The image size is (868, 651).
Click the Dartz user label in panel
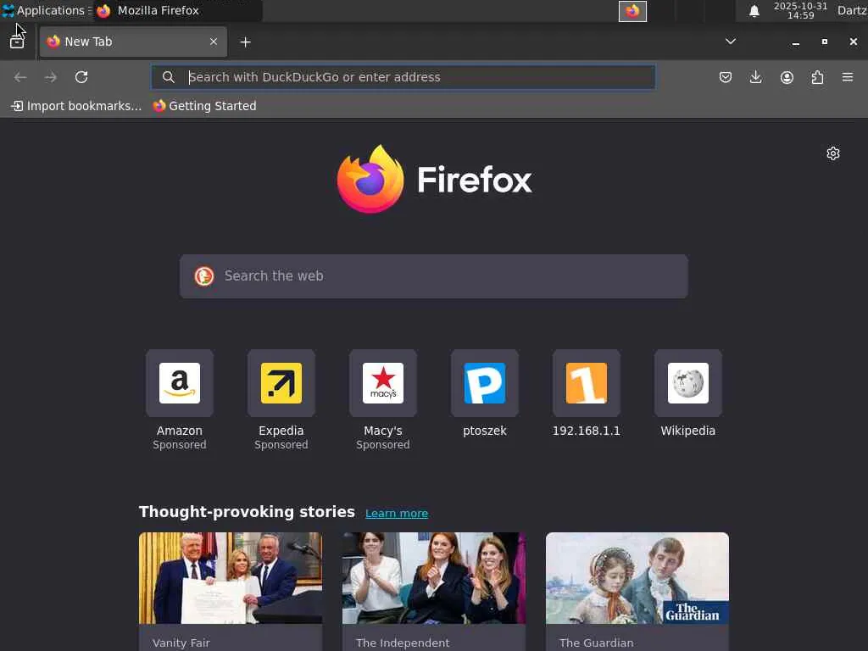click(x=852, y=10)
